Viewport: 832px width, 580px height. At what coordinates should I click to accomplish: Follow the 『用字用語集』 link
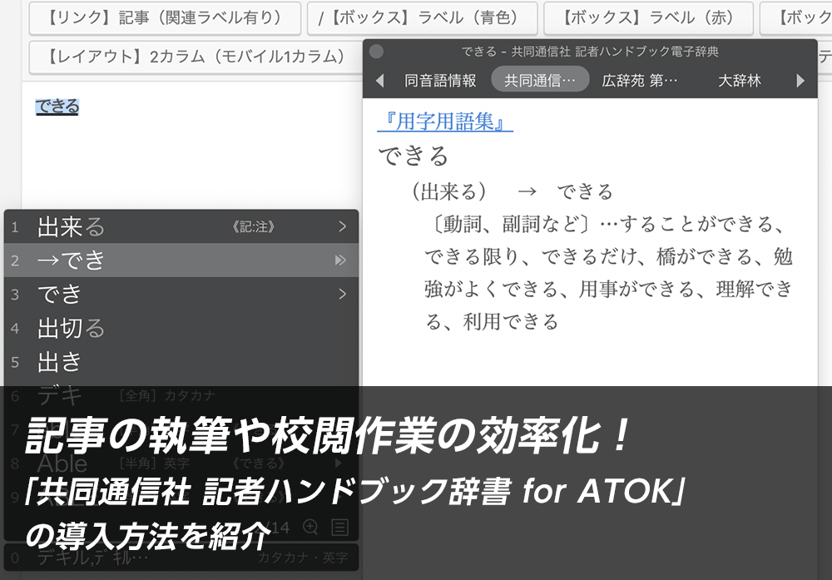point(445,121)
